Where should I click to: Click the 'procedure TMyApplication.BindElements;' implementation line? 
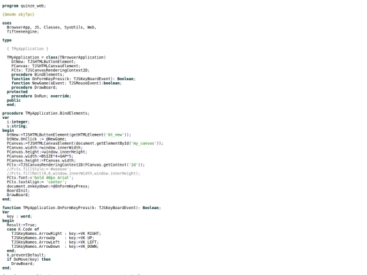[46, 113]
